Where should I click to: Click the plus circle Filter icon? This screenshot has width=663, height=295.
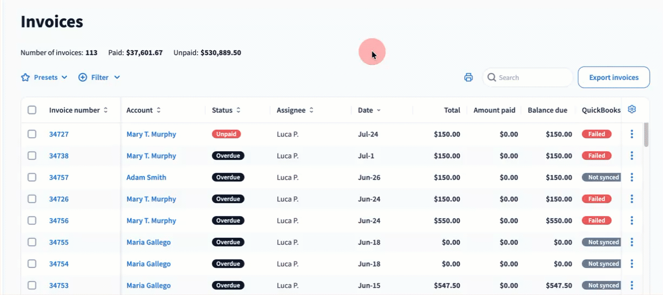(83, 77)
